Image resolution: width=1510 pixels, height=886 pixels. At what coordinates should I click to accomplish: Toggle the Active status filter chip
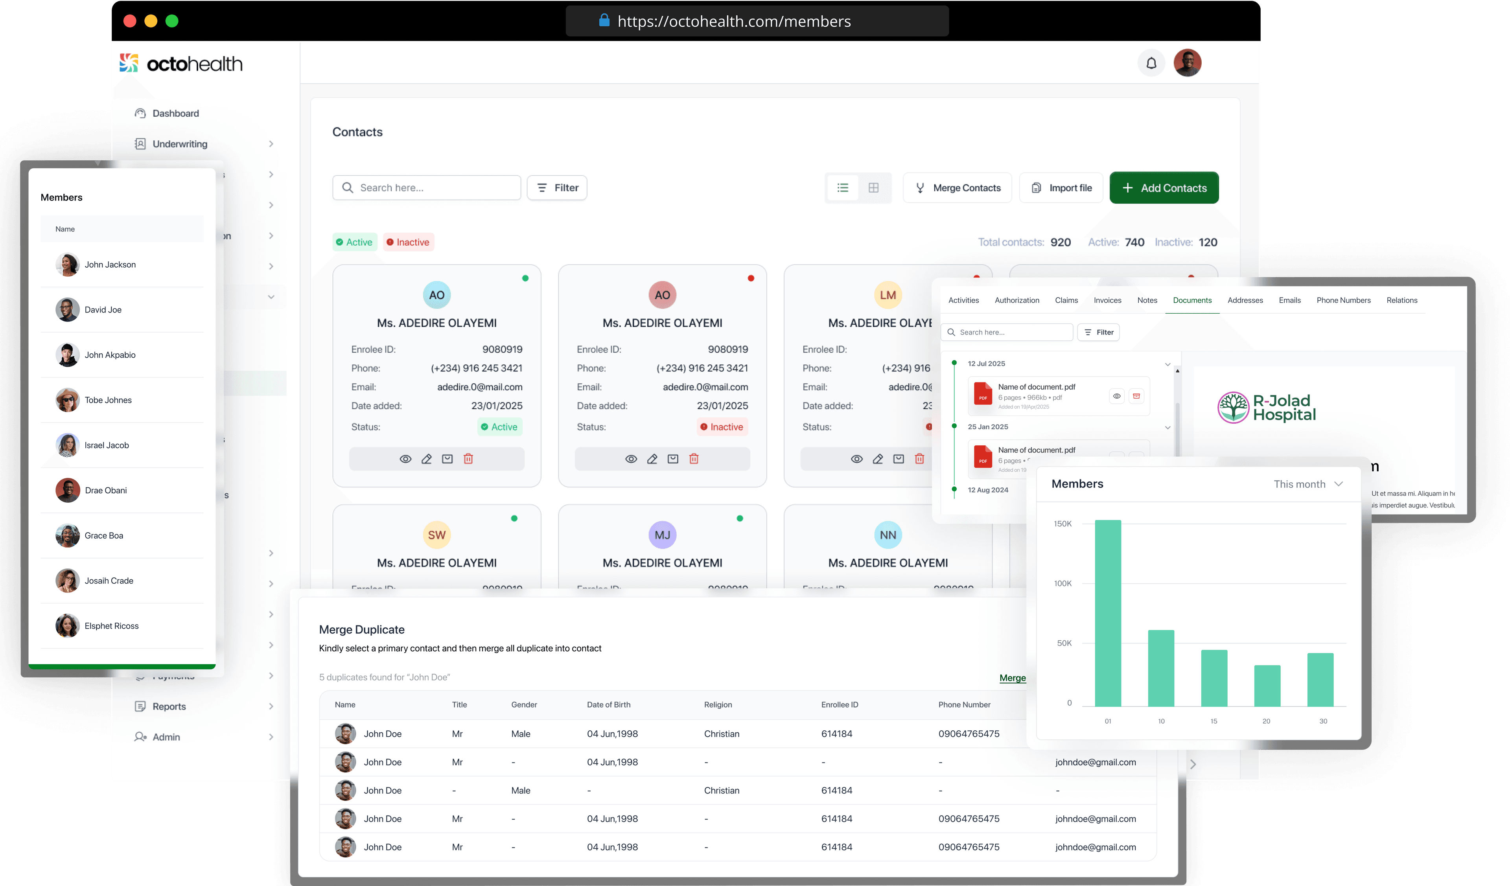(x=355, y=242)
